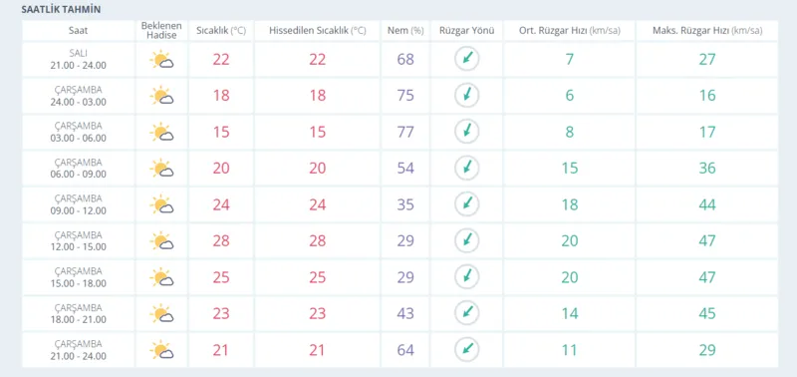Image resolution: width=797 pixels, height=377 pixels.
Task: Click the weather icon for SALI 21.00 - 24.00
Action: pos(161,60)
